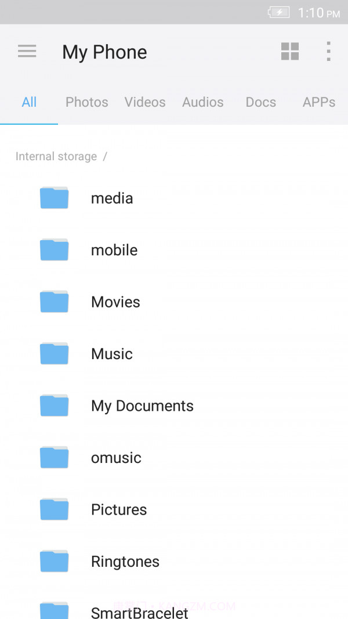The image size is (348, 619).
Task: Open the Audios tab
Action: coord(203,102)
